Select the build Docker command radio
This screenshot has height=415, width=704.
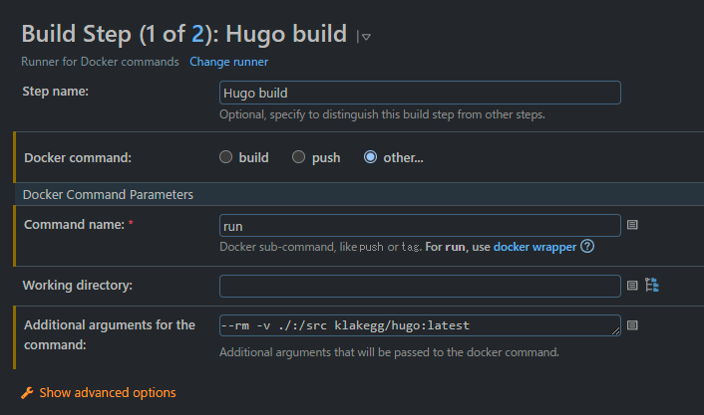tap(226, 157)
